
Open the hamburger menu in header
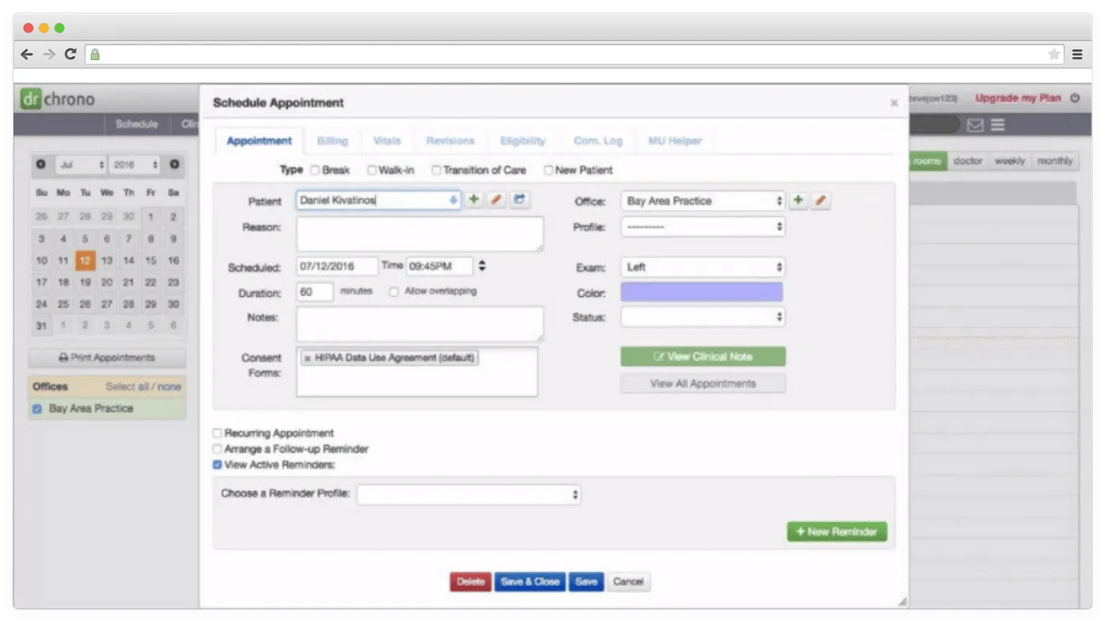pos(998,125)
